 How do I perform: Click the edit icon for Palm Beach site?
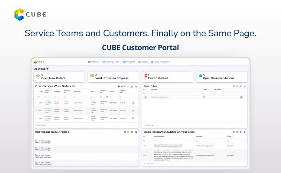241,97
